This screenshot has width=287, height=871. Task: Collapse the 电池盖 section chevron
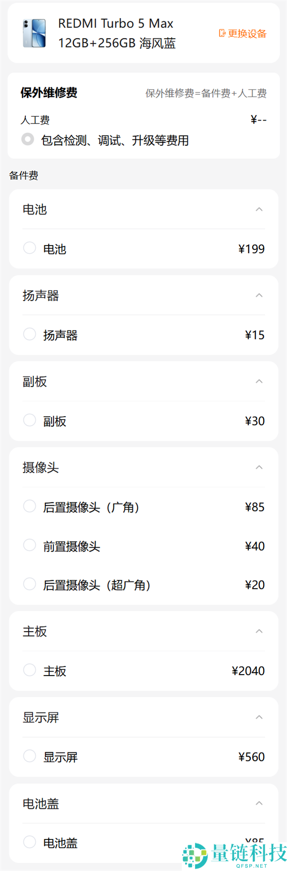[259, 803]
